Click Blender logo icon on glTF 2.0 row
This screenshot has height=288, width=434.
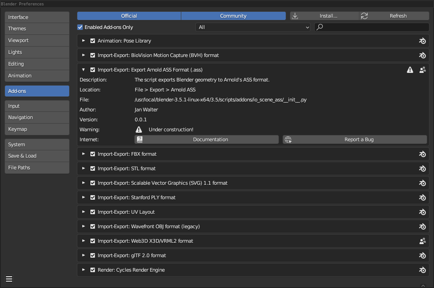tap(422, 255)
